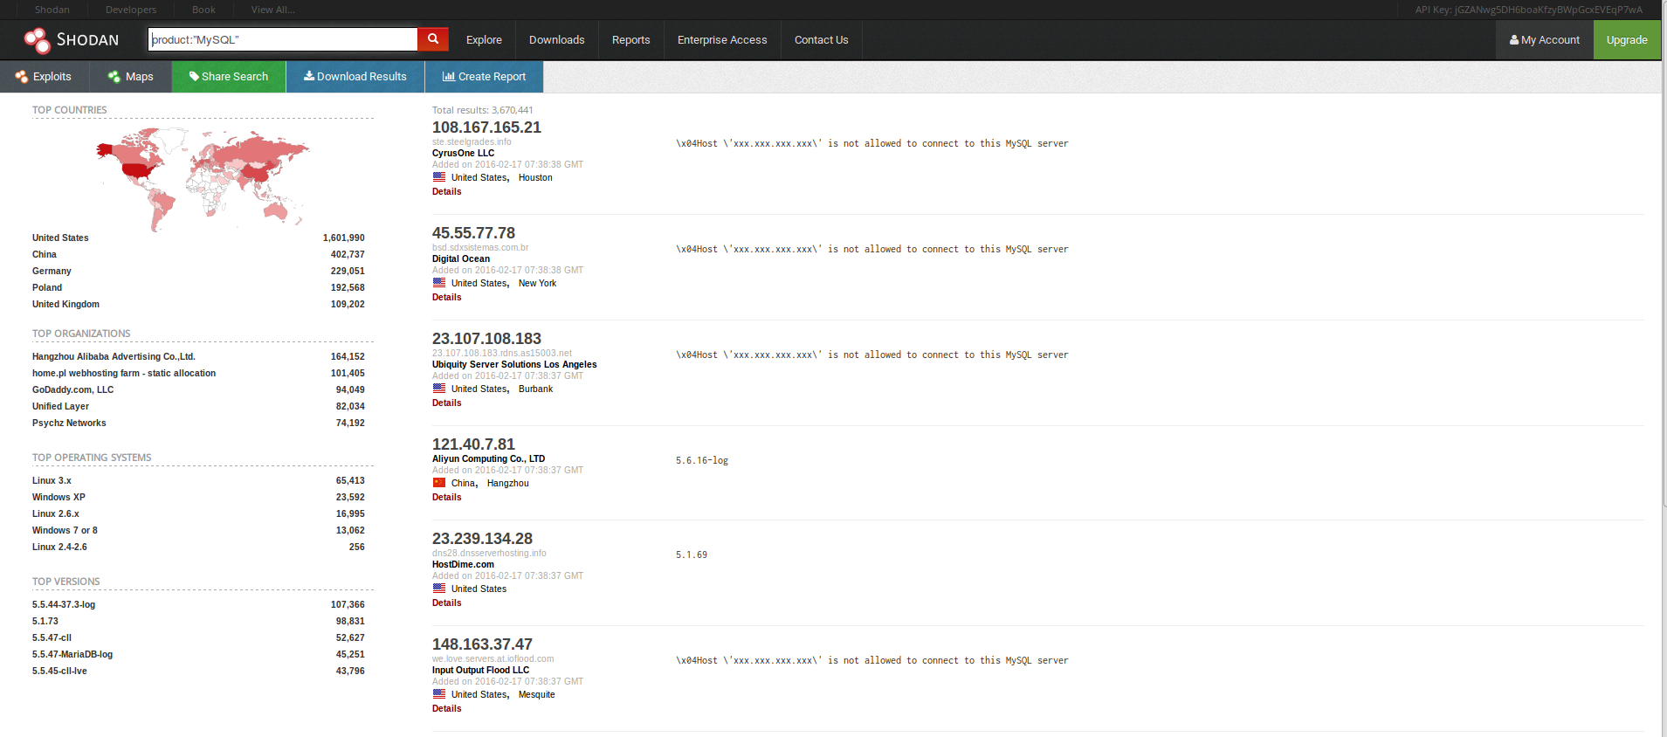Screen dimensions: 1667x737
Task: Click US flag for 23.239.134.28 result
Action: coord(439,589)
